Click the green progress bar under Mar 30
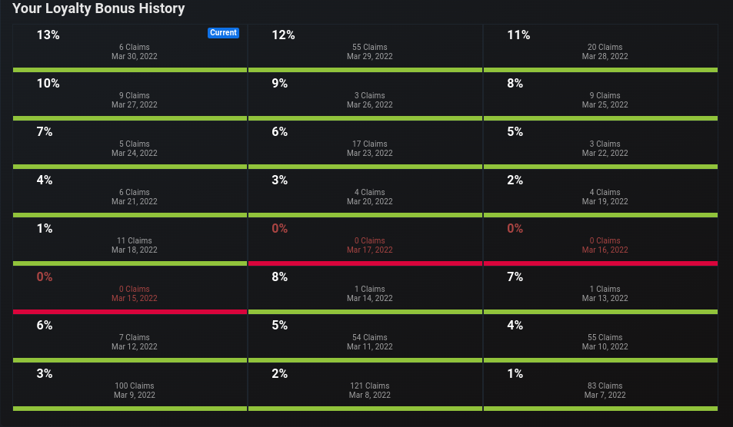Screen dimensions: 733x427 pos(130,70)
